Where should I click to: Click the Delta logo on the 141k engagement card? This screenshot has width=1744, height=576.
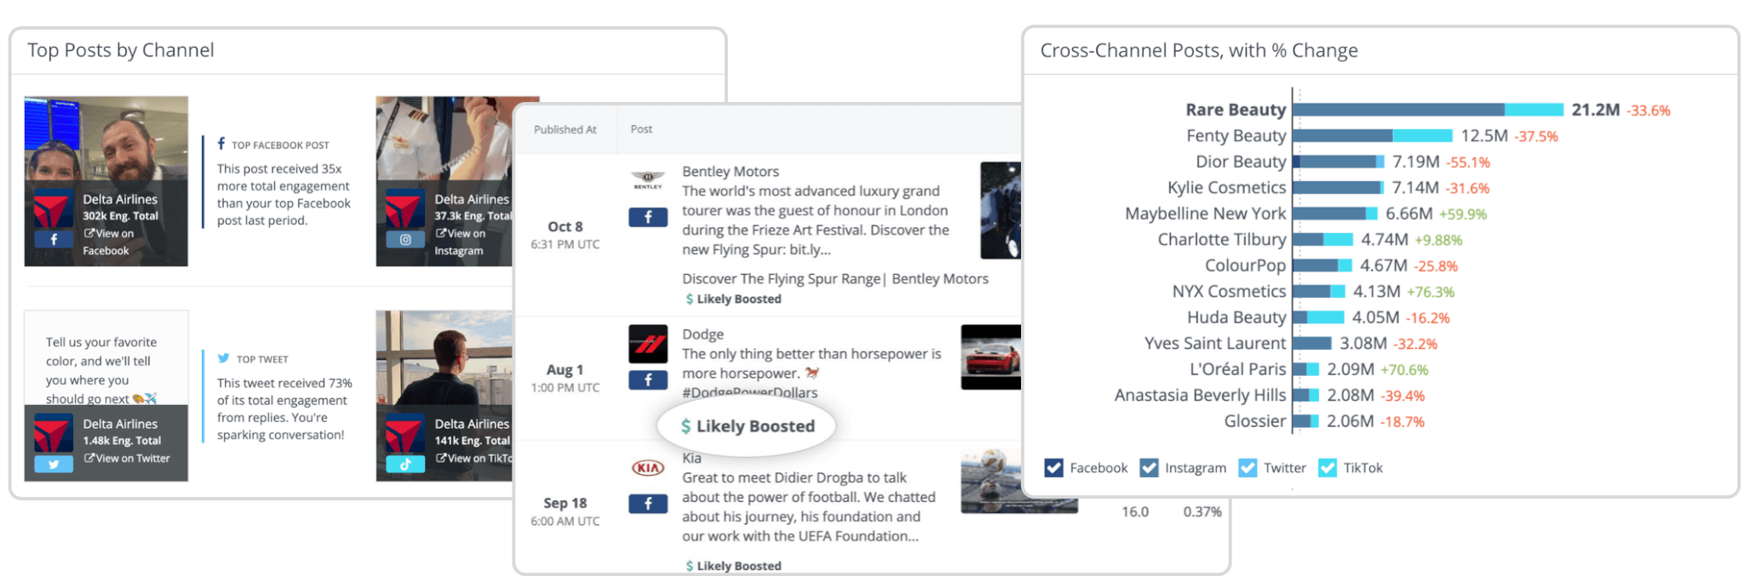[405, 434]
